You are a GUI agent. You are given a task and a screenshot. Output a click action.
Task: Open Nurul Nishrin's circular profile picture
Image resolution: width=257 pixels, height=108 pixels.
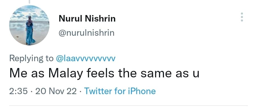[29, 25]
